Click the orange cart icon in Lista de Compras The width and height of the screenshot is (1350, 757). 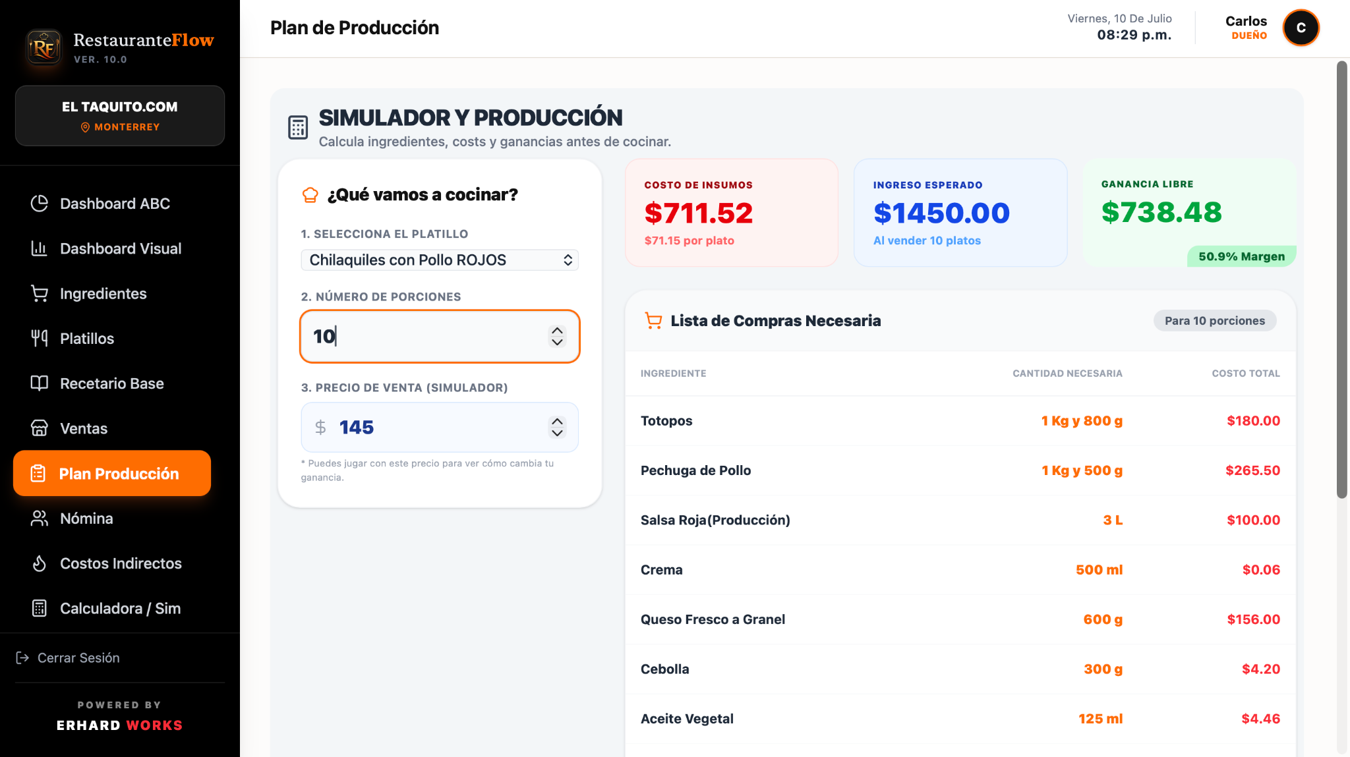653,321
